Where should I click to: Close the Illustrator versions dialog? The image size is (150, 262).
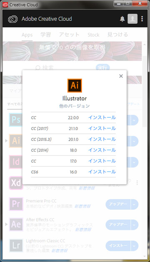(121, 76)
